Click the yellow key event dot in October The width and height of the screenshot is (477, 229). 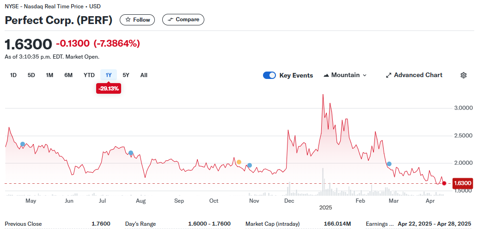coord(239,162)
